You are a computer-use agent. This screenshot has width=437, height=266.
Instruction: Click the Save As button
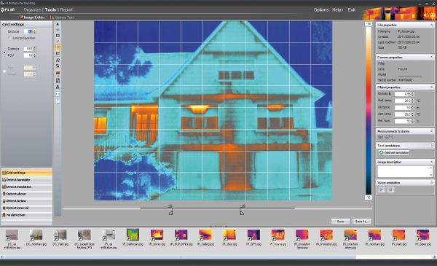click(x=361, y=221)
